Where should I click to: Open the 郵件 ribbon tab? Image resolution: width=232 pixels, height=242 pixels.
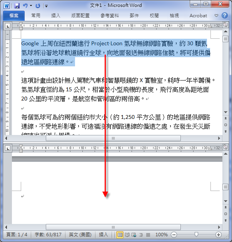[x=134, y=16]
